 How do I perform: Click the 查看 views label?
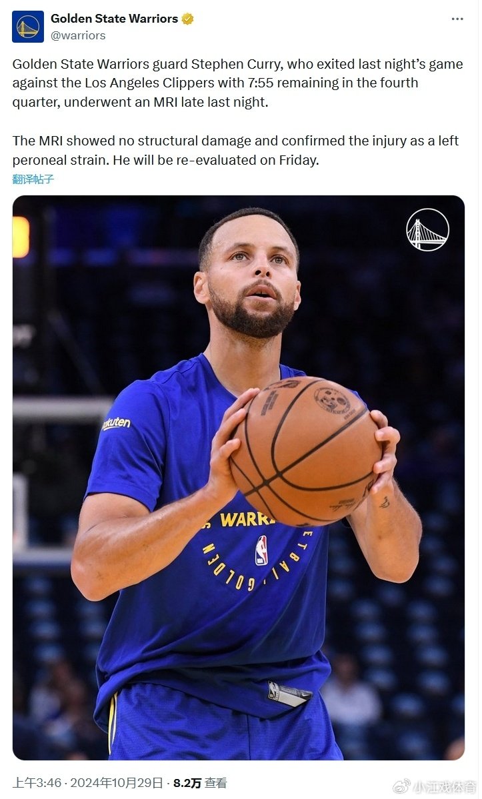tap(216, 783)
